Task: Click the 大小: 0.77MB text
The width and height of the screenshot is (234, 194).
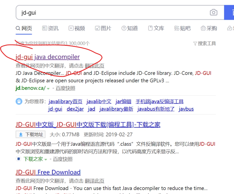Action: click(x=64, y=135)
